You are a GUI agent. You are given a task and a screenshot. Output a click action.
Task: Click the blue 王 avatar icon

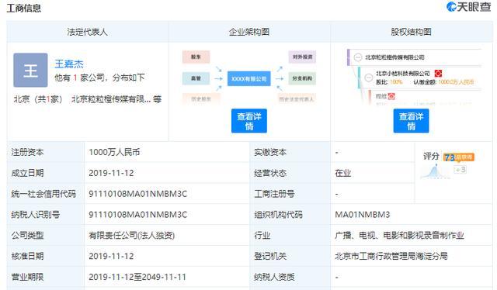tap(30, 70)
